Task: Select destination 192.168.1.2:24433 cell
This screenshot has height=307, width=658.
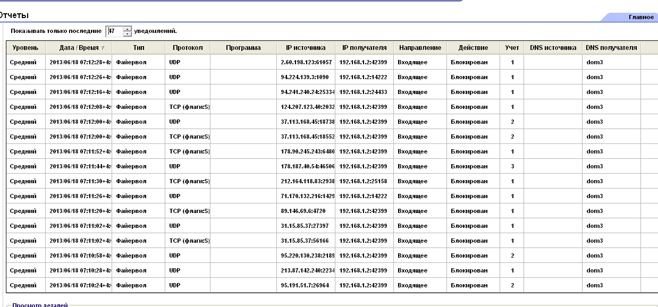Action: tap(364, 92)
